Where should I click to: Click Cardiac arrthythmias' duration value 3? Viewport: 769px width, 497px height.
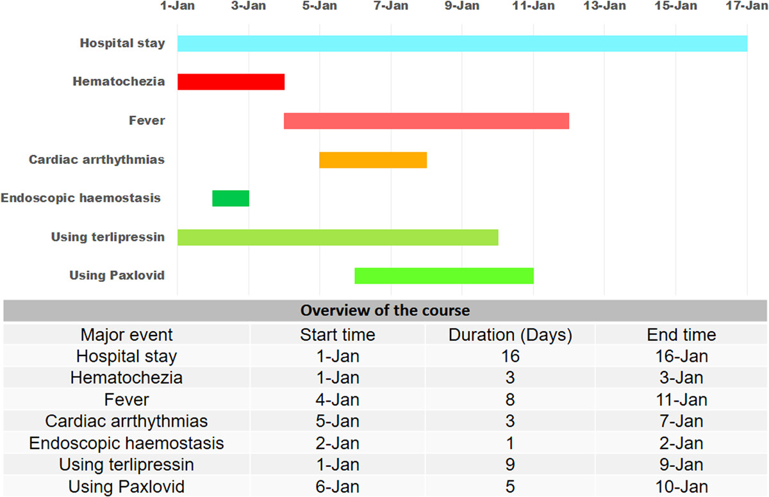click(x=510, y=421)
